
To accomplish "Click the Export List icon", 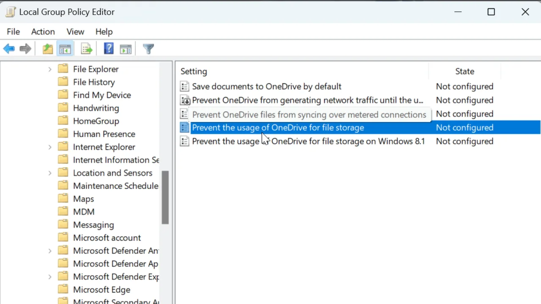I will 86,49.
